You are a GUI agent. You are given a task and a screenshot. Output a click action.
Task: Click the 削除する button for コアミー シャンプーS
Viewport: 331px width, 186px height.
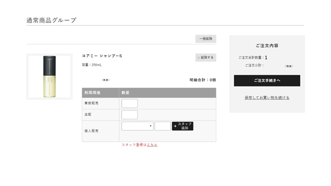click(206, 57)
